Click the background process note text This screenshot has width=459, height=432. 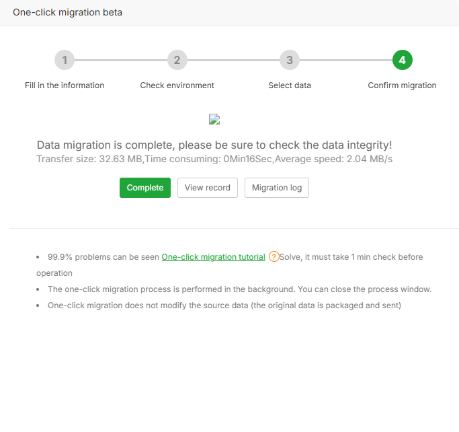tap(239, 289)
